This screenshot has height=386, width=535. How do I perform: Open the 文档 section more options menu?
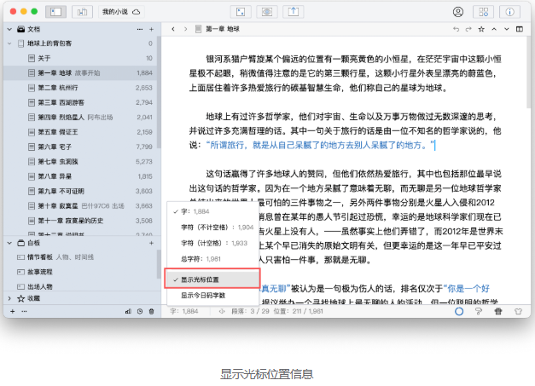pyautogui.click(x=140, y=29)
